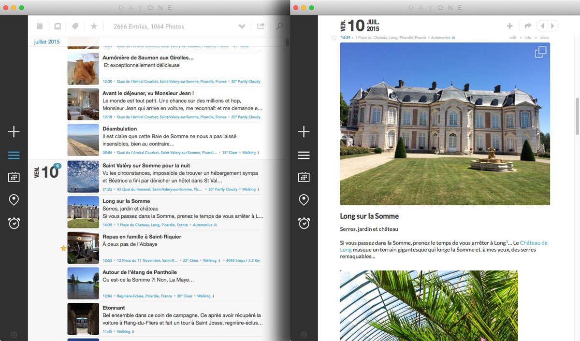This screenshot has height=341, width=580.
Task: Click the 2666 Entries, 1064 Photos summary
Action: [148, 27]
